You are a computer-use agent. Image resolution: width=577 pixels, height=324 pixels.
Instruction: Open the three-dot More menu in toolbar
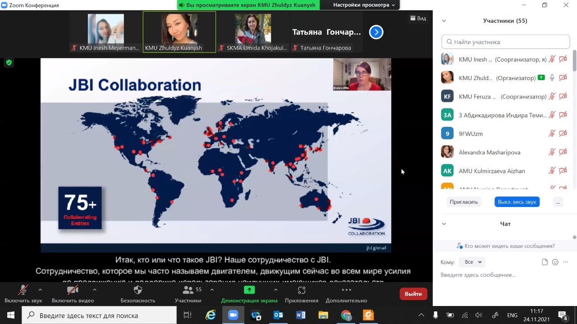[x=346, y=290]
